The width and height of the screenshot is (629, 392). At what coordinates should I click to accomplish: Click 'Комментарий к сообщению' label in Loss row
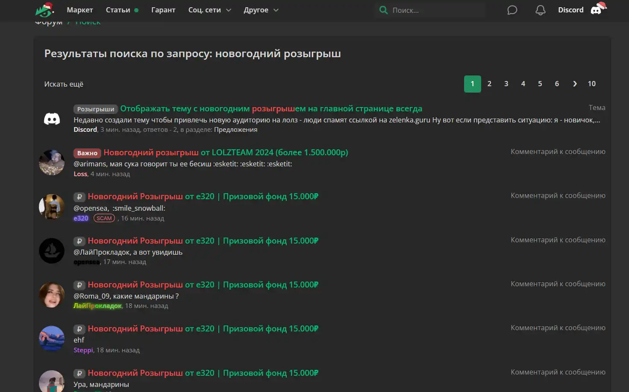tap(558, 151)
